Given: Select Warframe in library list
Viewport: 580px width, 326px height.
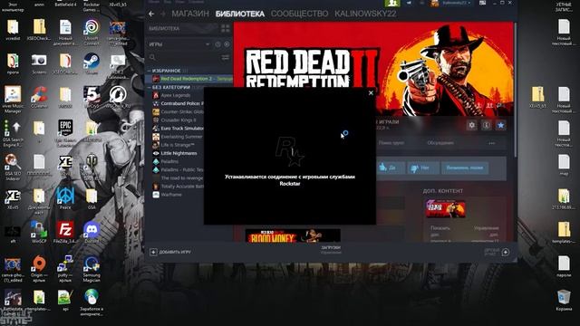Looking at the screenshot, I should [179, 195].
